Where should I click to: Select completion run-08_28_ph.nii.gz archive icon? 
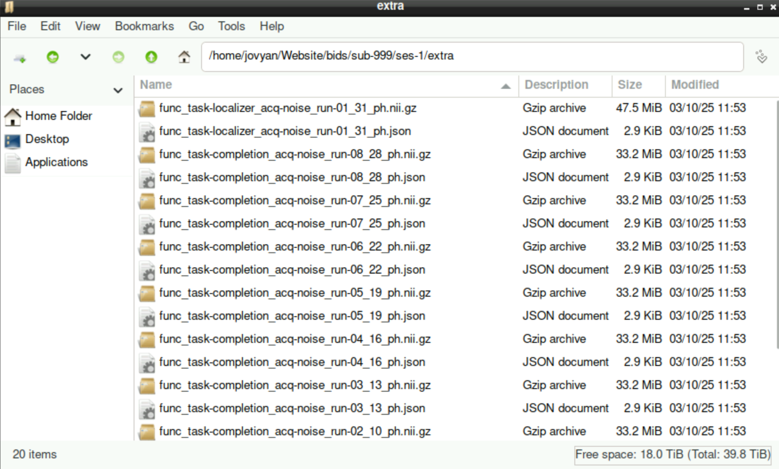coord(147,155)
